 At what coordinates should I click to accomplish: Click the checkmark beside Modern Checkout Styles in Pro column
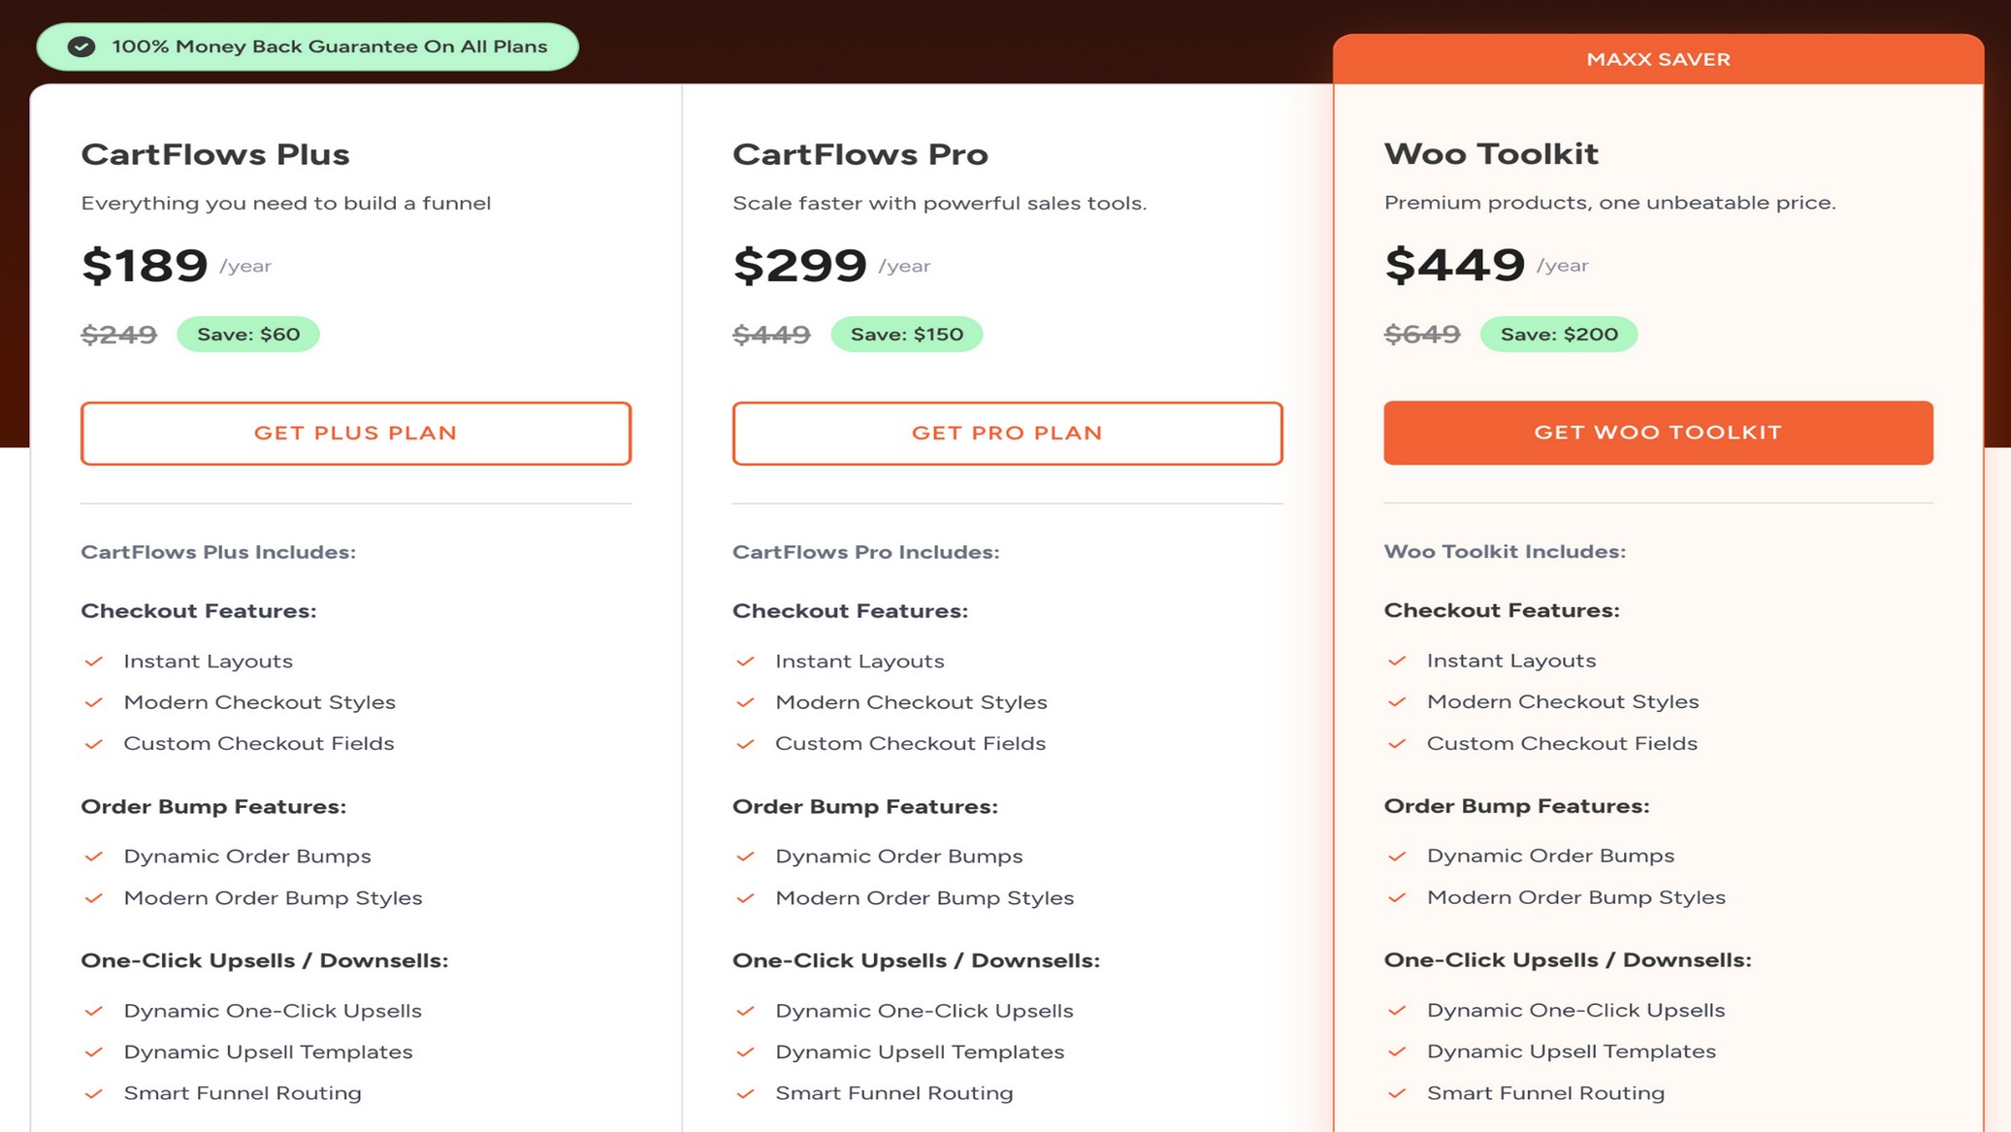click(746, 702)
